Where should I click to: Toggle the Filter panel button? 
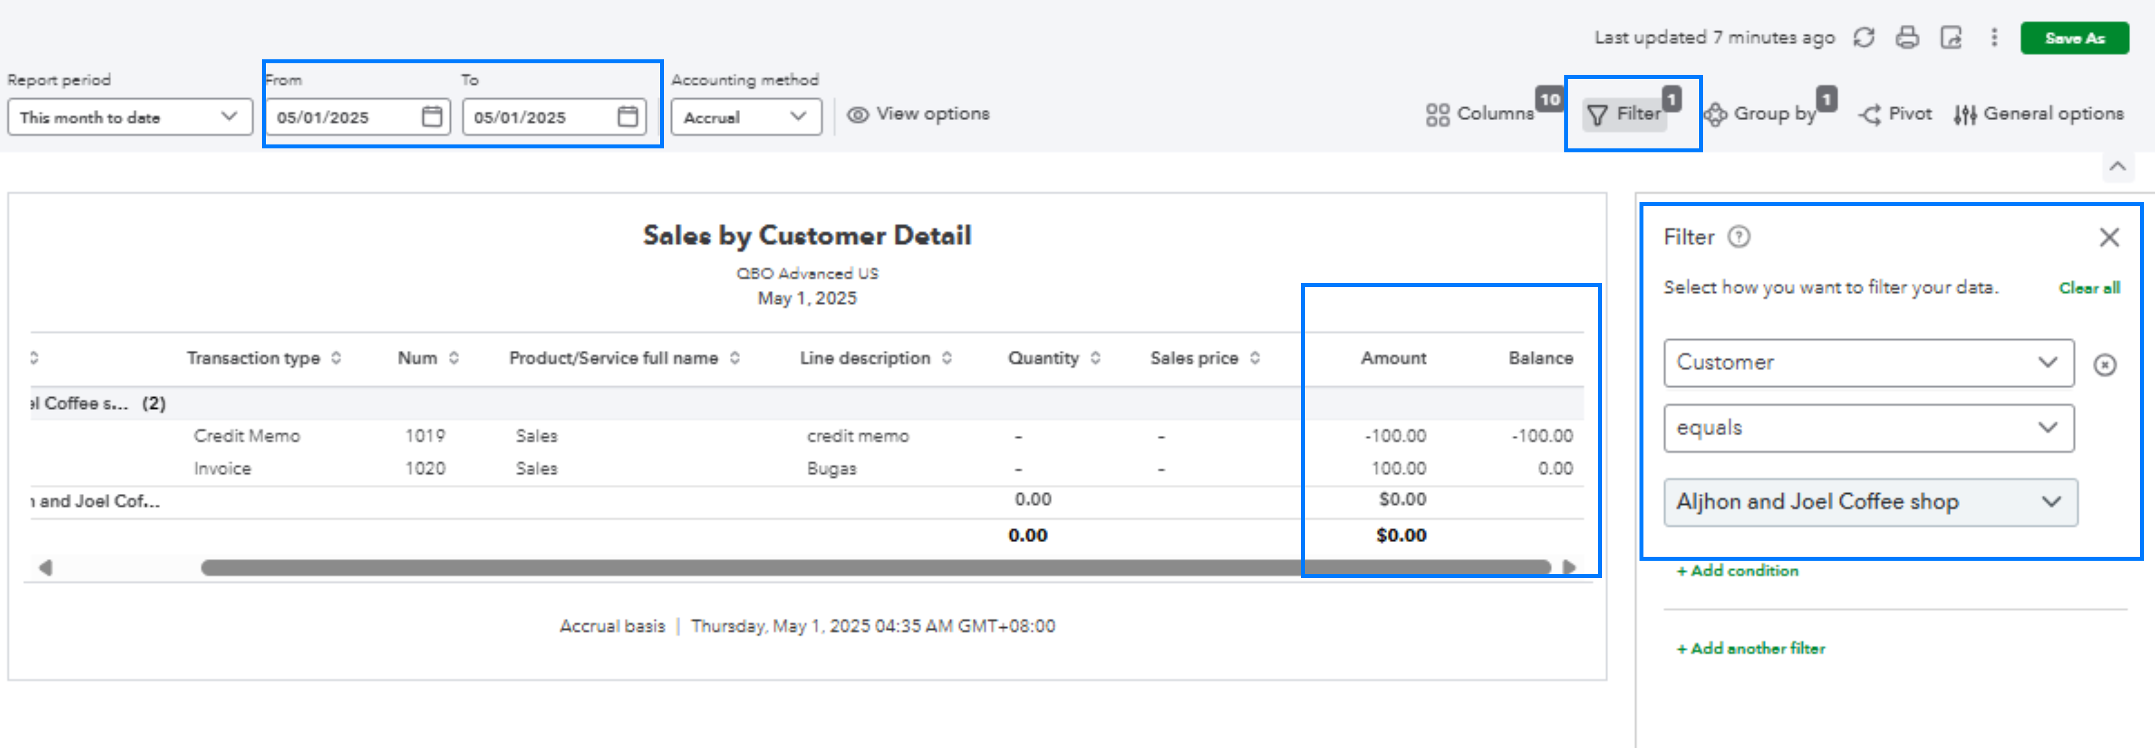tap(1625, 114)
